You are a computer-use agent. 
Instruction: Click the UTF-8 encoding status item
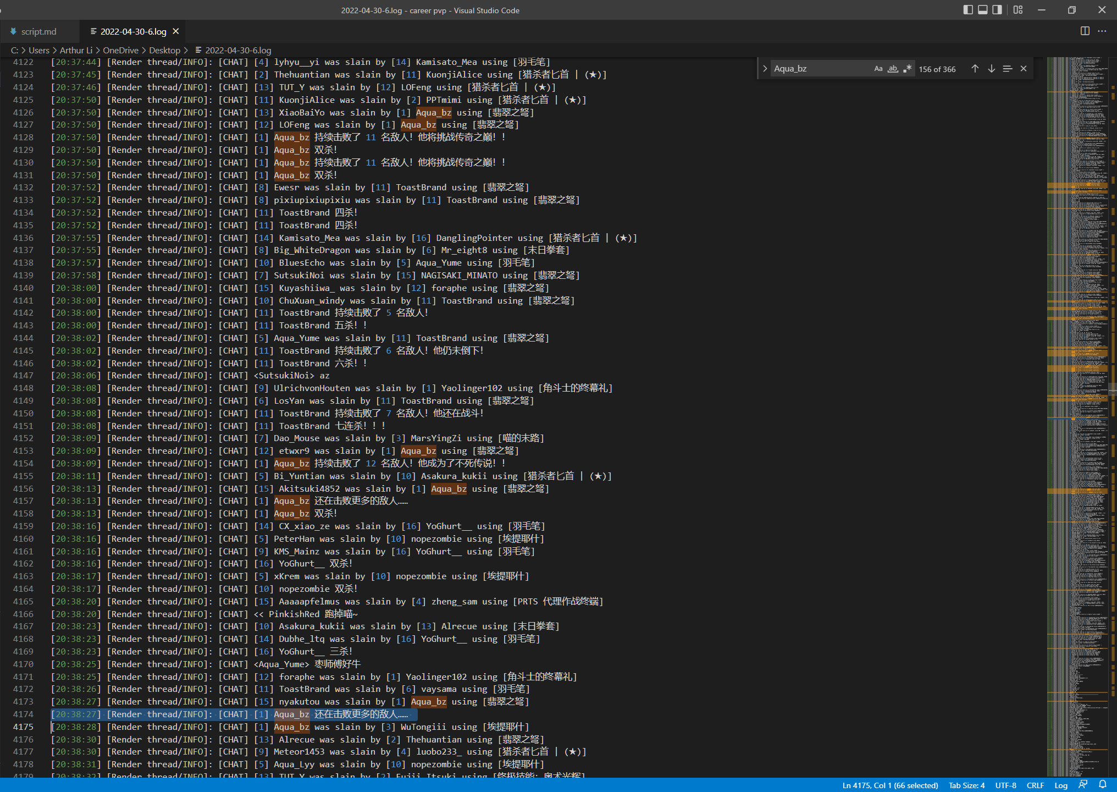point(1005,785)
